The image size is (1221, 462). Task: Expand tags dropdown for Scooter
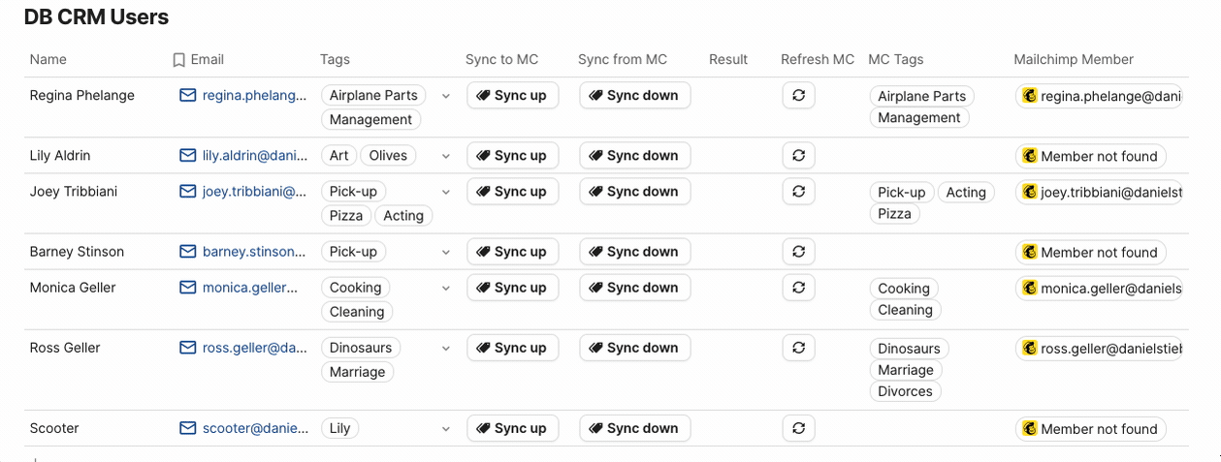tap(446, 429)
